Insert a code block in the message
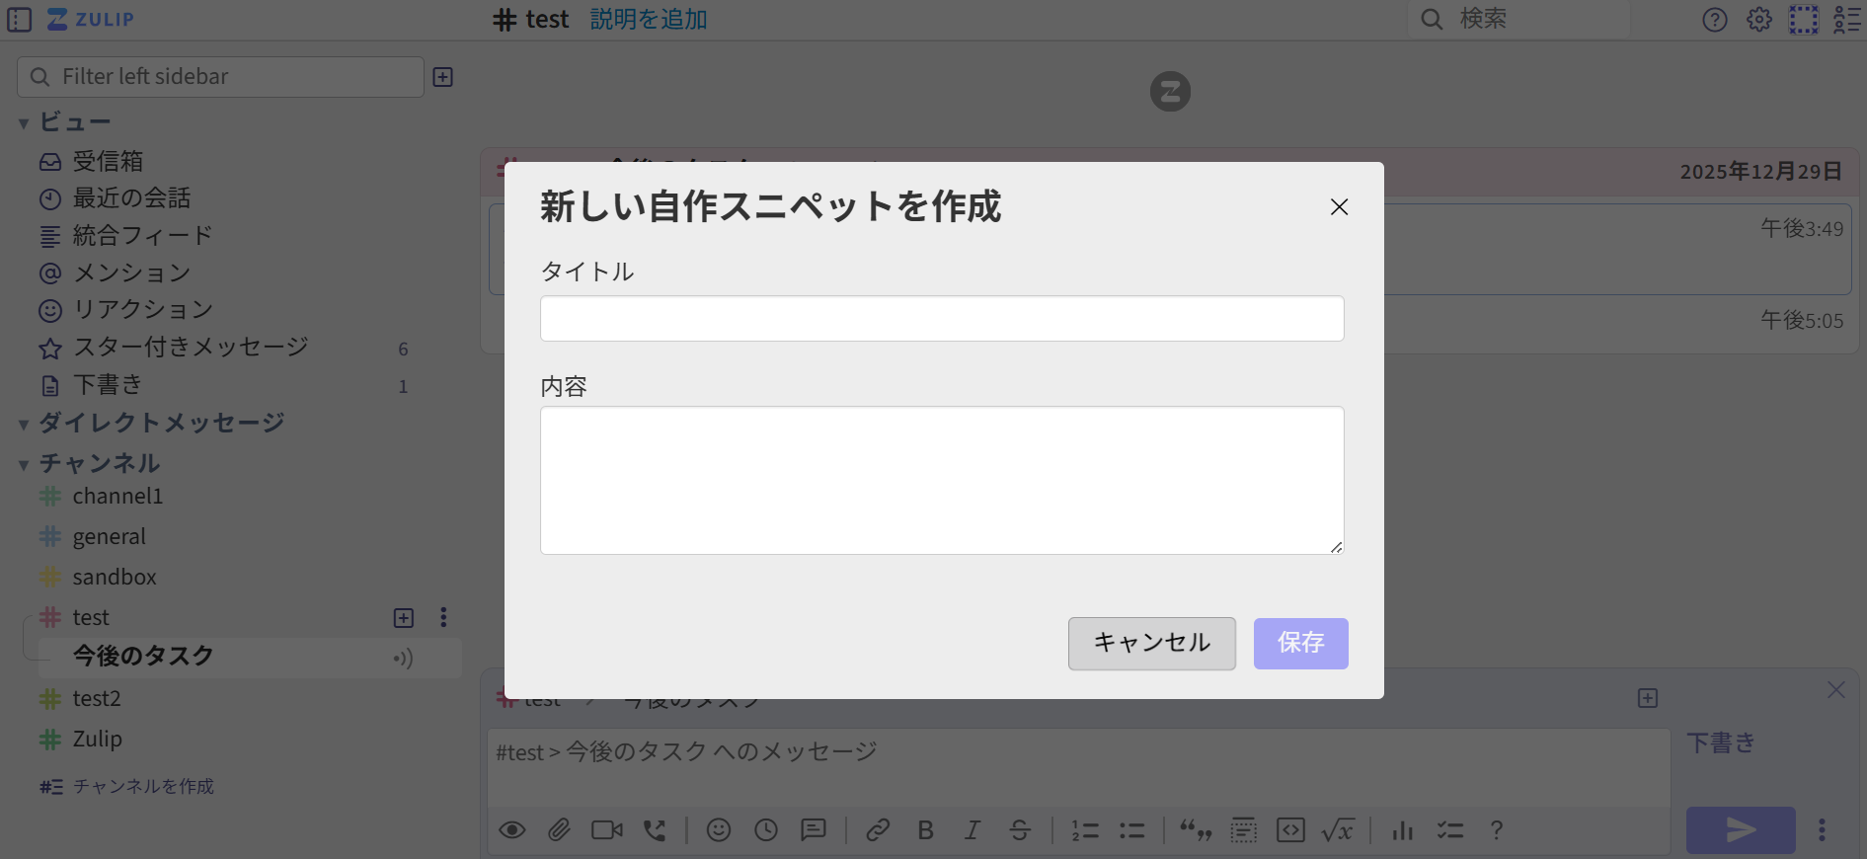This screenshot has width=1867, height=859. (1290, 830)
